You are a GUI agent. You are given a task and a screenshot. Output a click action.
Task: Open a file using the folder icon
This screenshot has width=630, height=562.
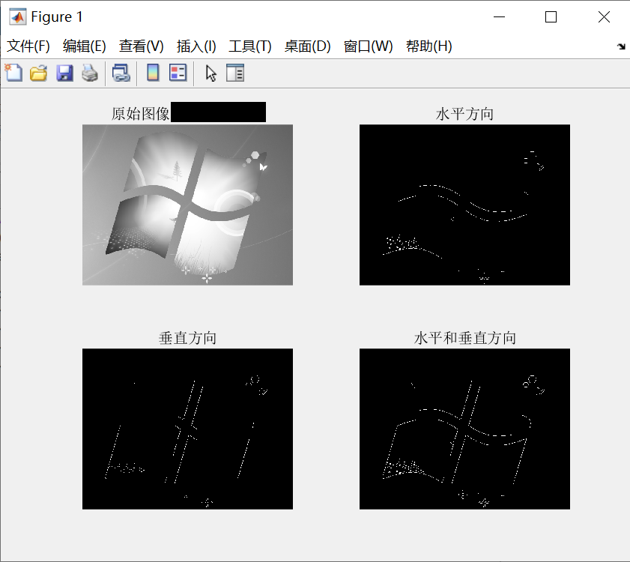38,73
